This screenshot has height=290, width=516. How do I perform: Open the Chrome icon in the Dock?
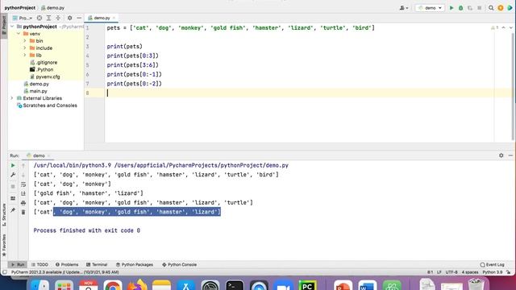click(x=113, y=285)
